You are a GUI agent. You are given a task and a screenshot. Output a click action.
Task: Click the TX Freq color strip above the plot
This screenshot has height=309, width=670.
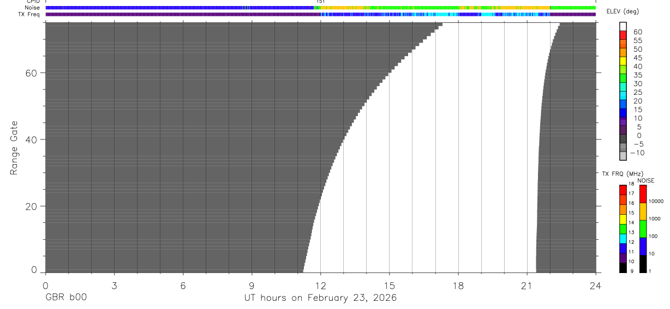pyautogui.click(x=321, y=14)
